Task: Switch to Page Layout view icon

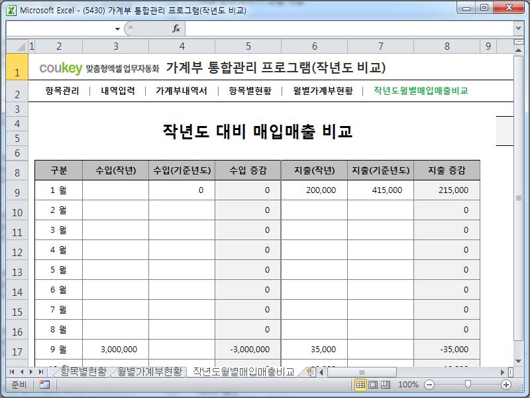Action: click(x=373, y=385)
